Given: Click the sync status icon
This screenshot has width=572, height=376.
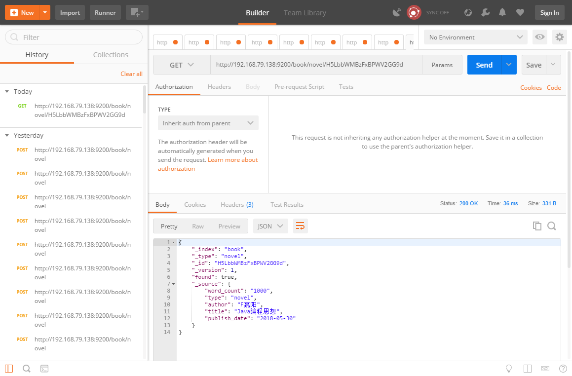Looking at the screenshot, I should (414, 12).
